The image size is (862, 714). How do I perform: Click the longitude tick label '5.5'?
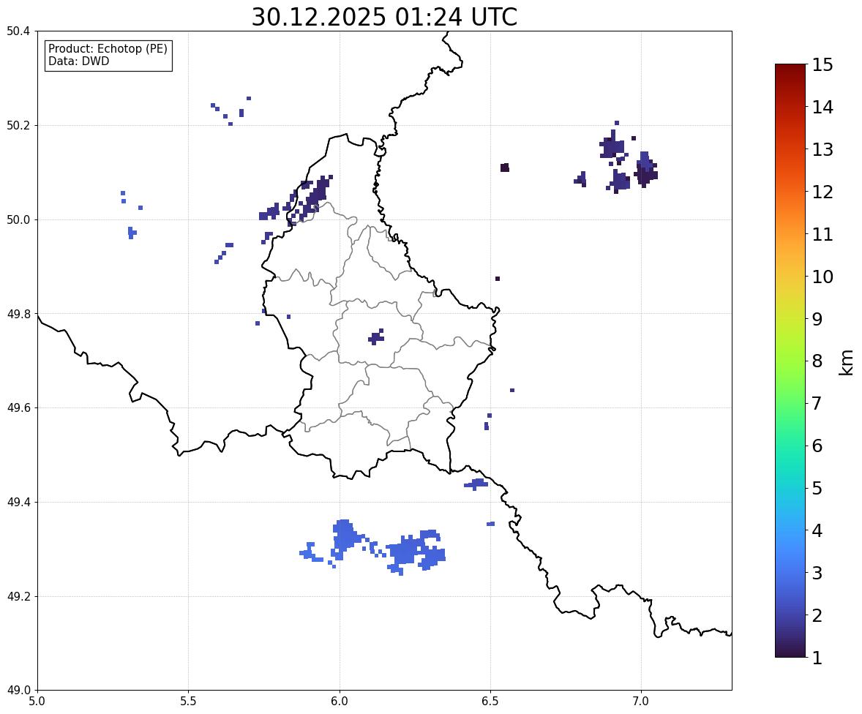[189, 702]
